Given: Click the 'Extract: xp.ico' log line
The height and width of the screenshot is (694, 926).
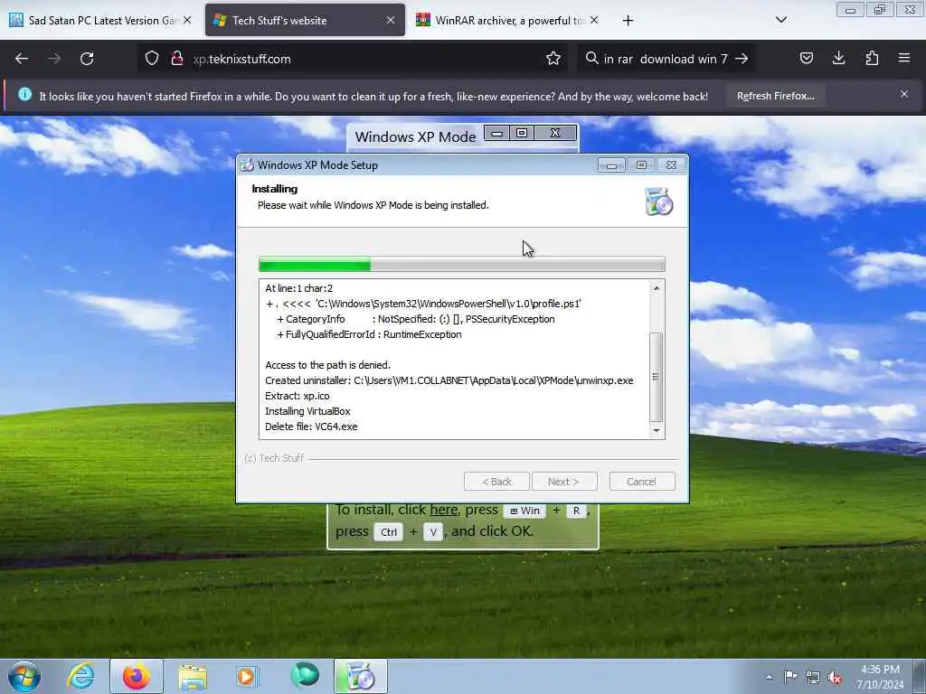Looking at the screenshot, I should tap(297, 396).
